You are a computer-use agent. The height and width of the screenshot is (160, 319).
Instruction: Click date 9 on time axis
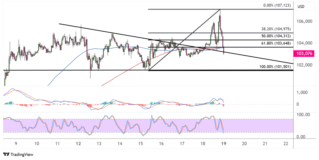(x=16, y=144)
